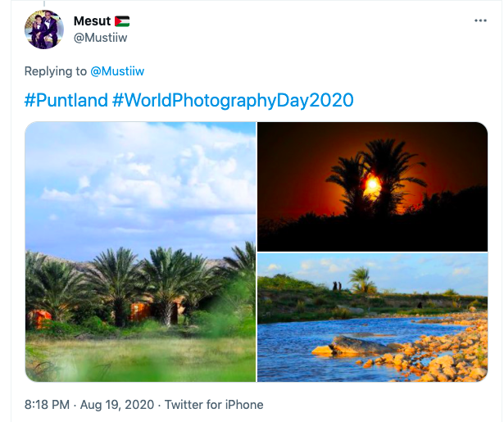504x422 pixels.
Task: Open the #Puntland hashtag
Action: 66,100
